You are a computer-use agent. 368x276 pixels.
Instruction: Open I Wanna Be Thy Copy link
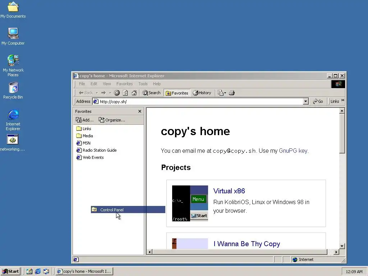[x=247, y=244]
